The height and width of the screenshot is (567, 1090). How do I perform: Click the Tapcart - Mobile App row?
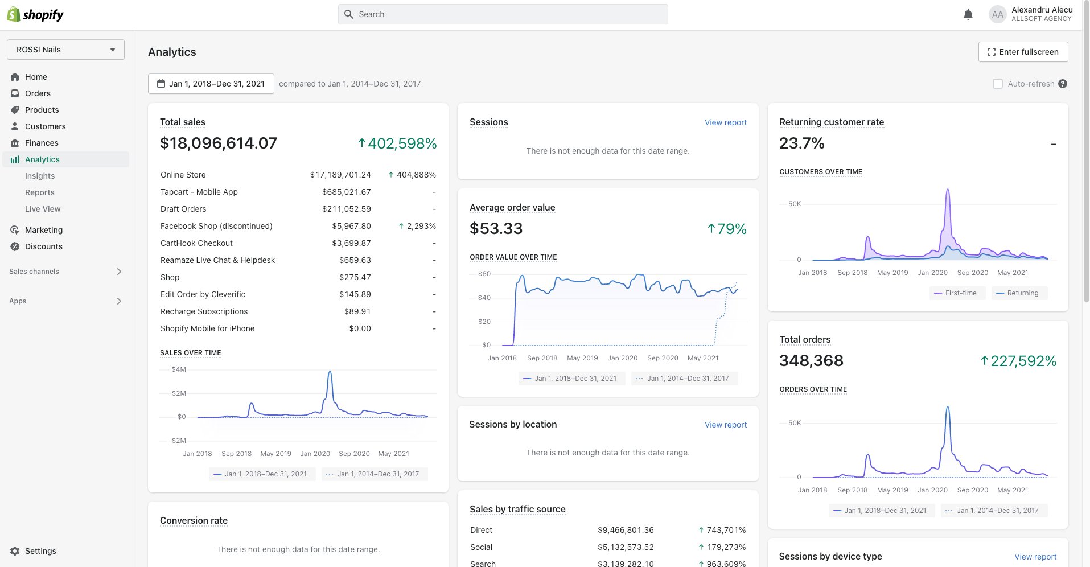(x=298, y=192)
